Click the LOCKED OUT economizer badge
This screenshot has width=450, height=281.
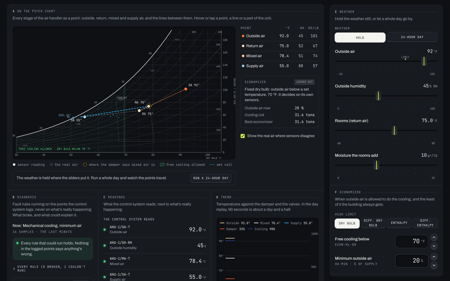pyautogui.click(x=305, y=82)
